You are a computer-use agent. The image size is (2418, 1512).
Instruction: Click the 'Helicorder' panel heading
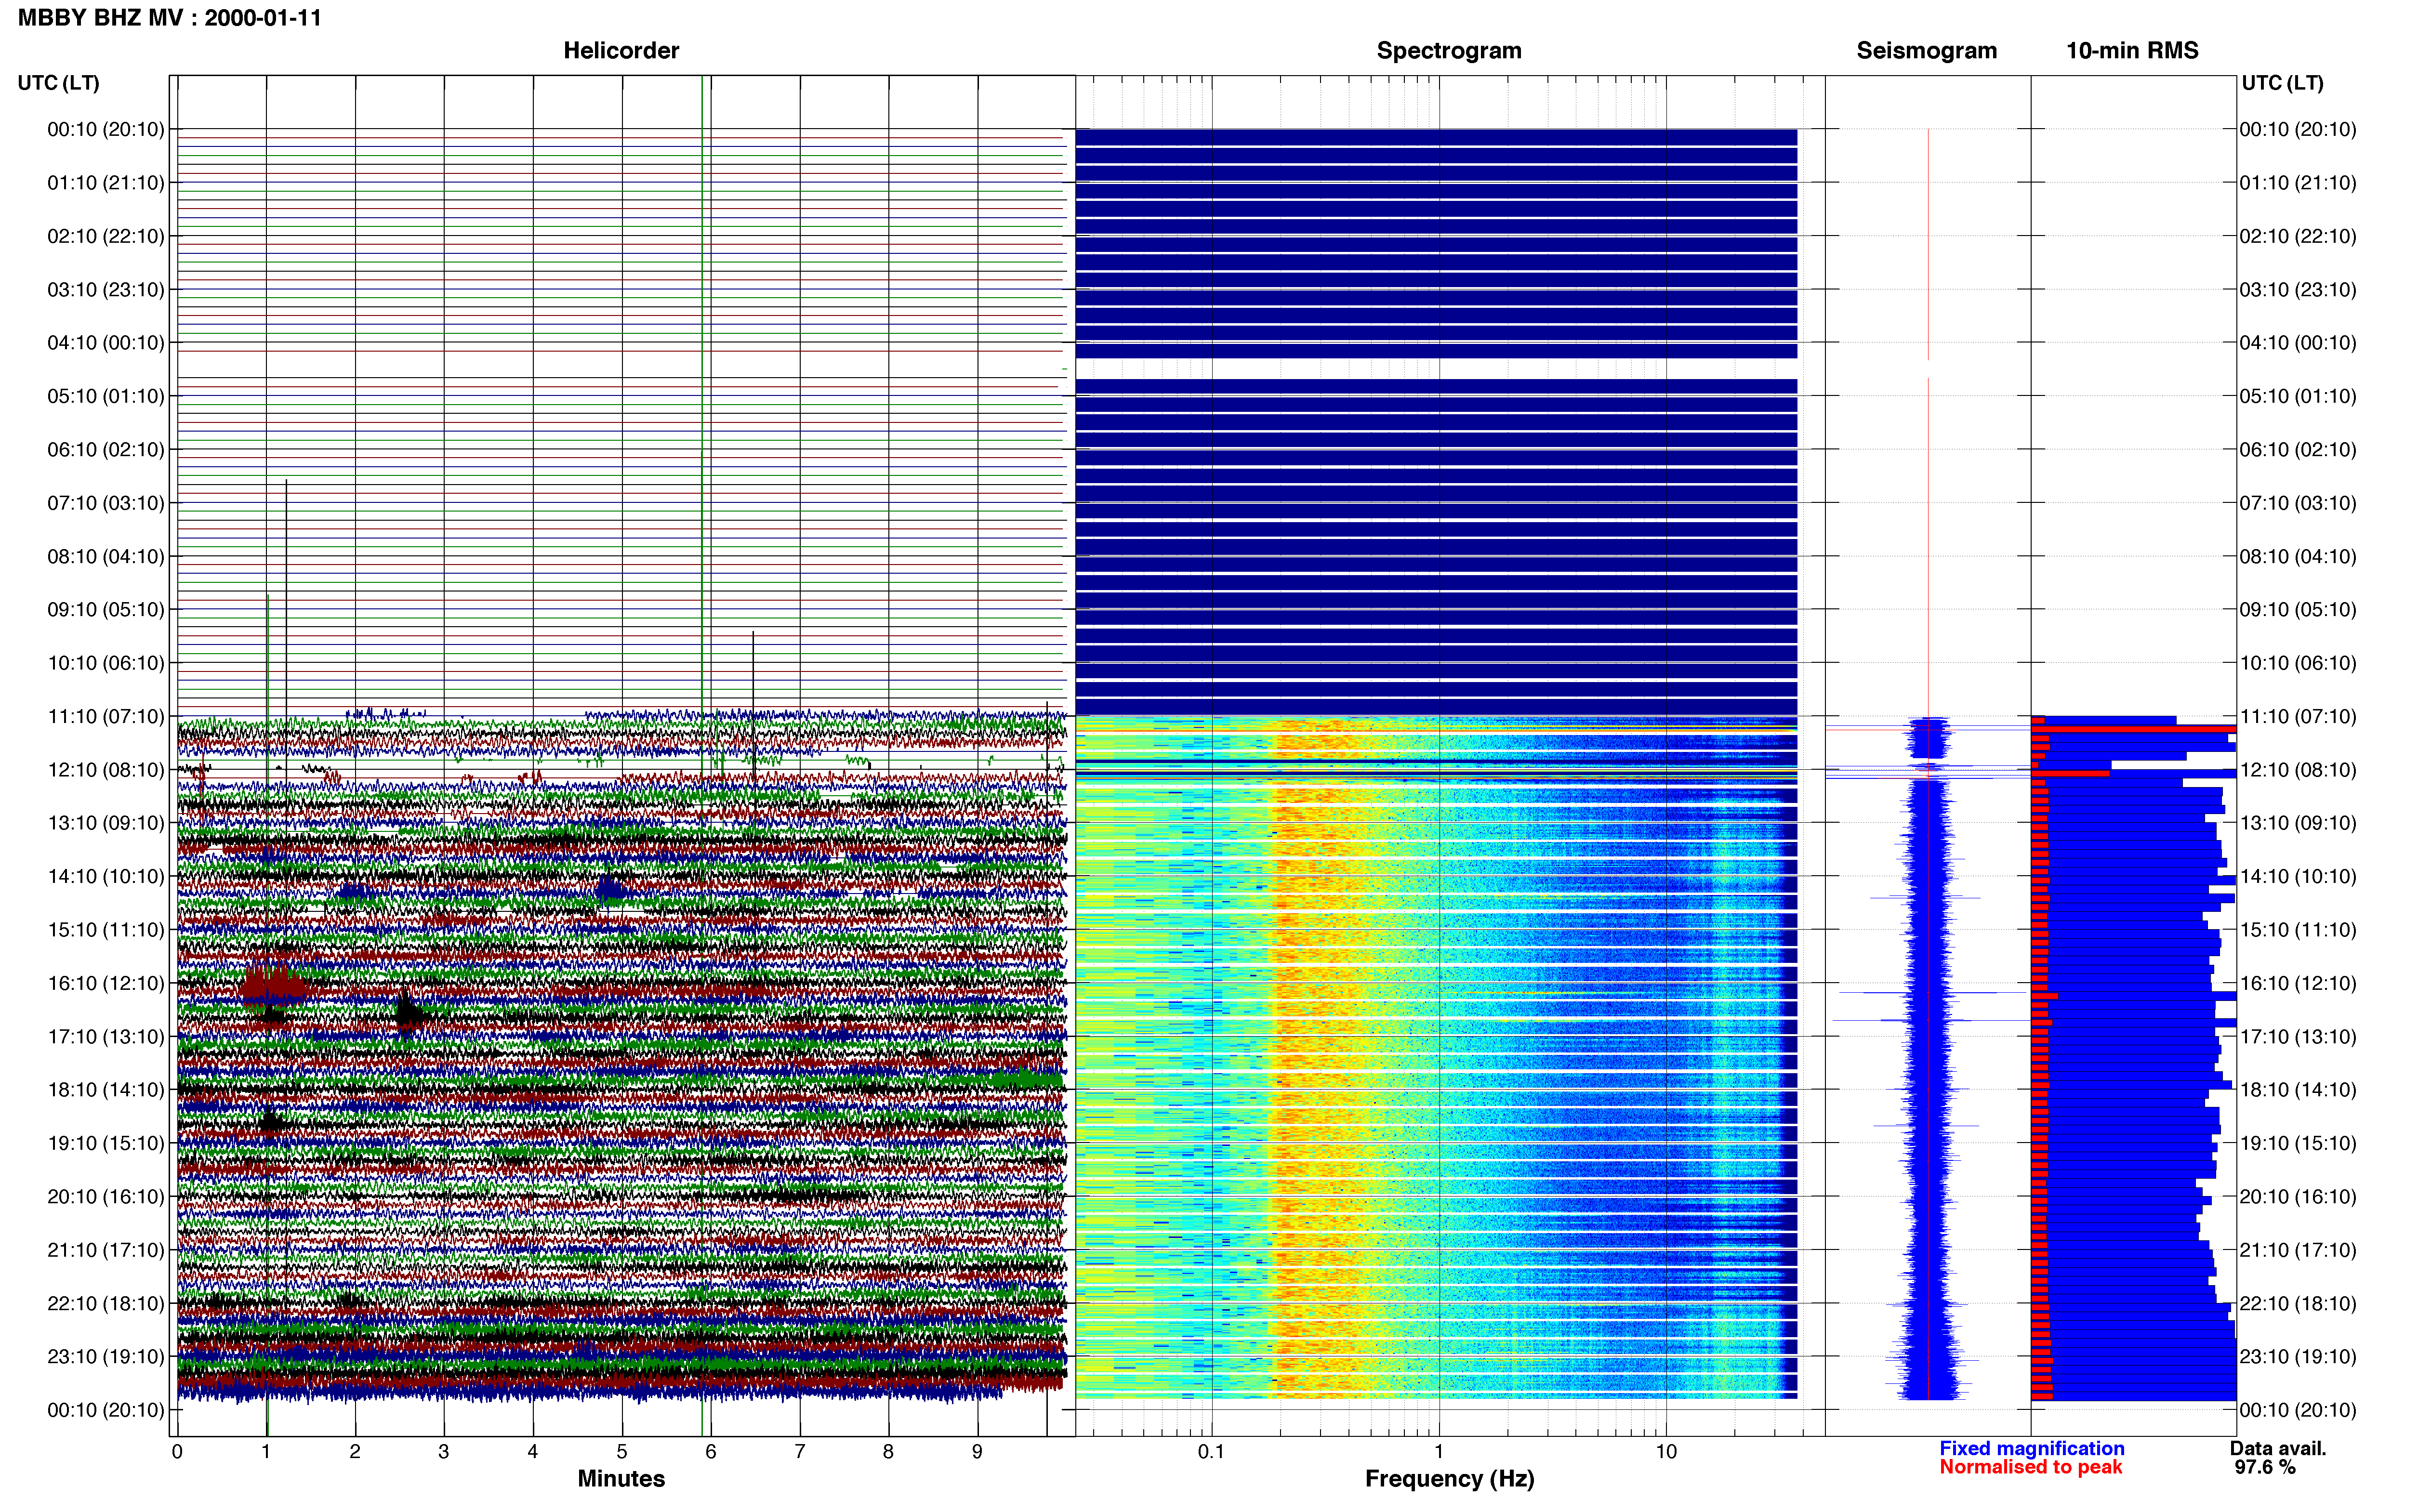[621, 51]
